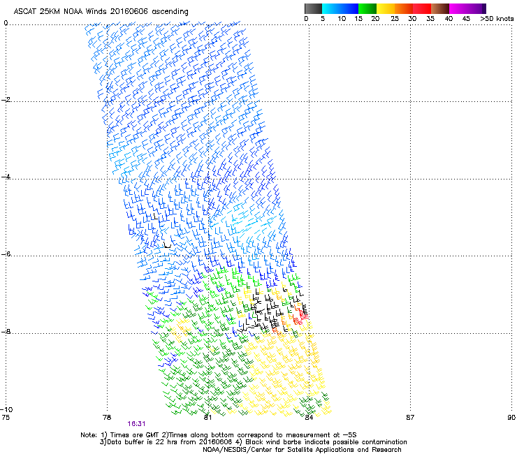Screen dimensions: 517x454
Task: Pick the brown 35-40 knots legend segment
Action: tap(440, 8)
